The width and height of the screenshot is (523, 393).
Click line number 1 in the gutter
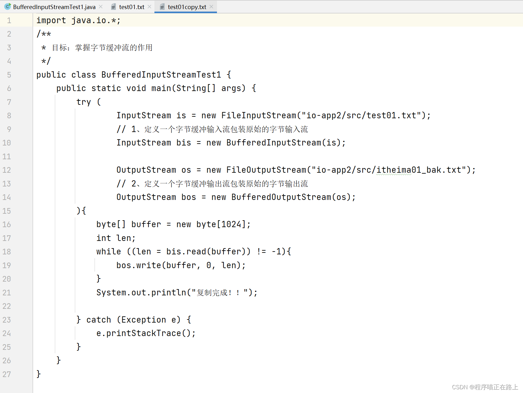(x=9, y=21)
